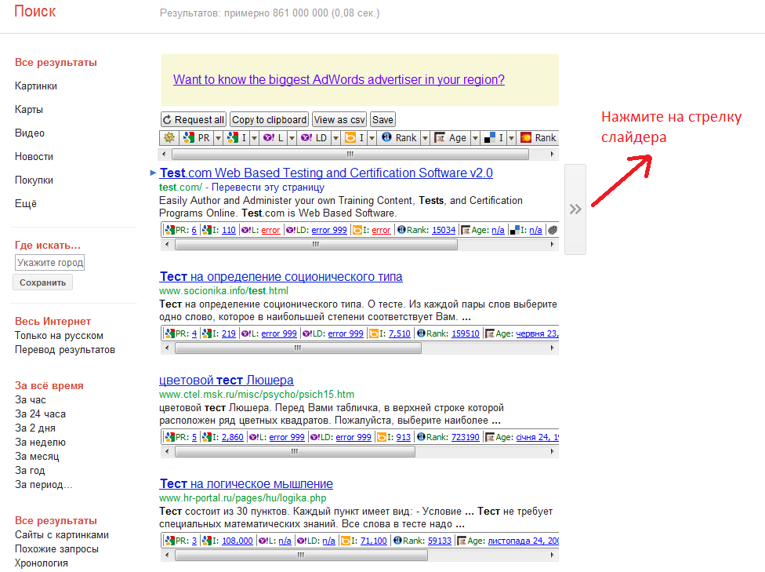This screenshot has width=765, height=572.
Task: Click Google index 2,860 for Люшера result
Action: tap(232, 437)
